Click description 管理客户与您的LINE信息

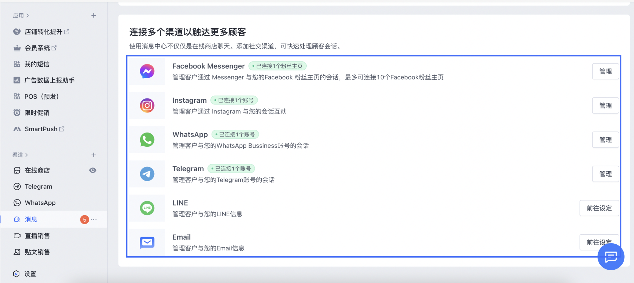(207, 214)
